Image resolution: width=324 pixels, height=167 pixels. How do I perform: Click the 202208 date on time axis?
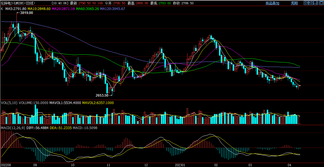coord(6,165)
